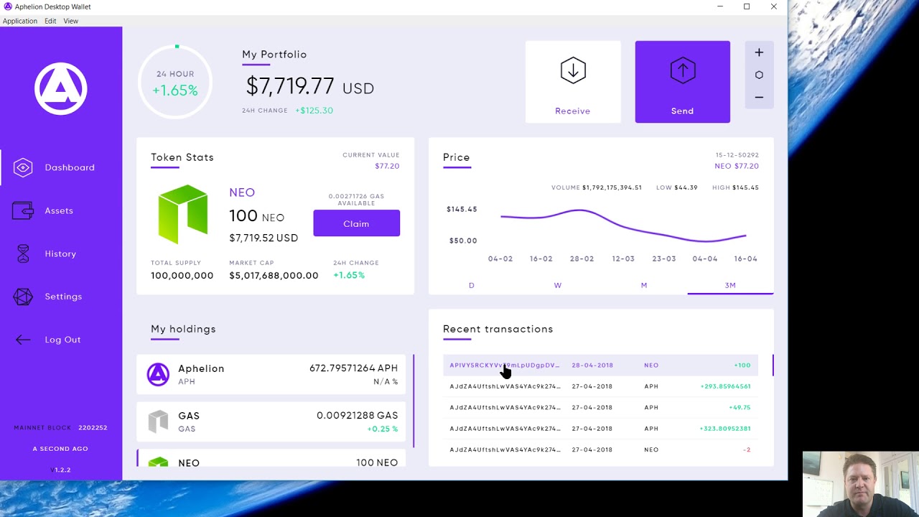Image resolution: width=919 pixels, height=517 pixels.
Task: Click total supply value 100,000,000
Action: (x=182, y=275)
